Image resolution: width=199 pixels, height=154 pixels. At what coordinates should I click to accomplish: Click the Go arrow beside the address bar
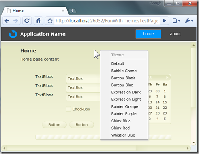pos(164,21)
